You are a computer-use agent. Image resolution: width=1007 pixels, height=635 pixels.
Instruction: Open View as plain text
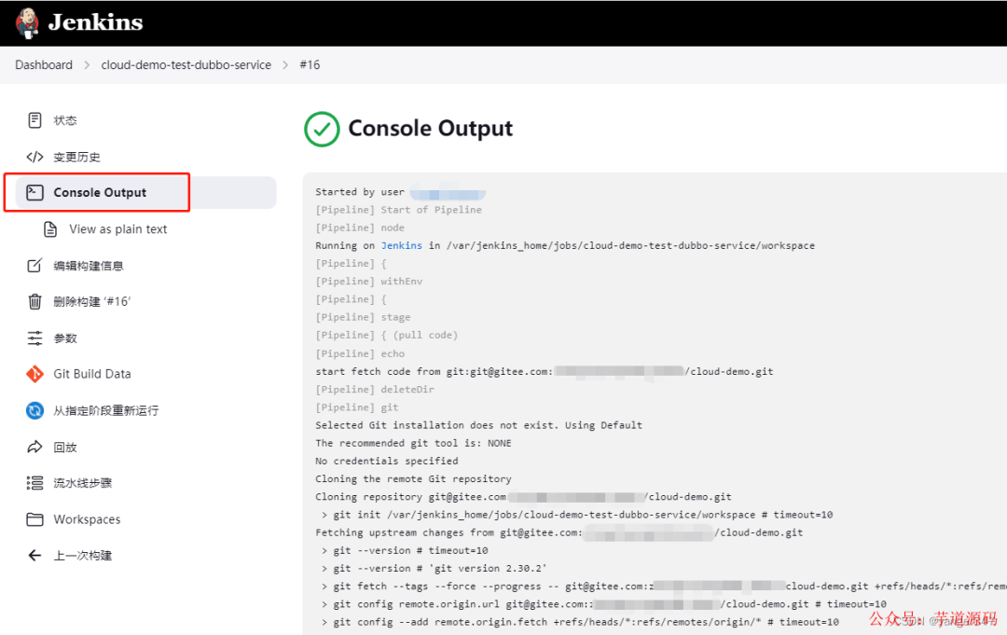click(118, 229)
